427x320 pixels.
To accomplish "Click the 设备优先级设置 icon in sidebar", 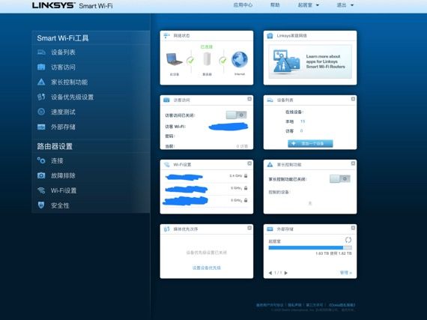I will (41, 97).
